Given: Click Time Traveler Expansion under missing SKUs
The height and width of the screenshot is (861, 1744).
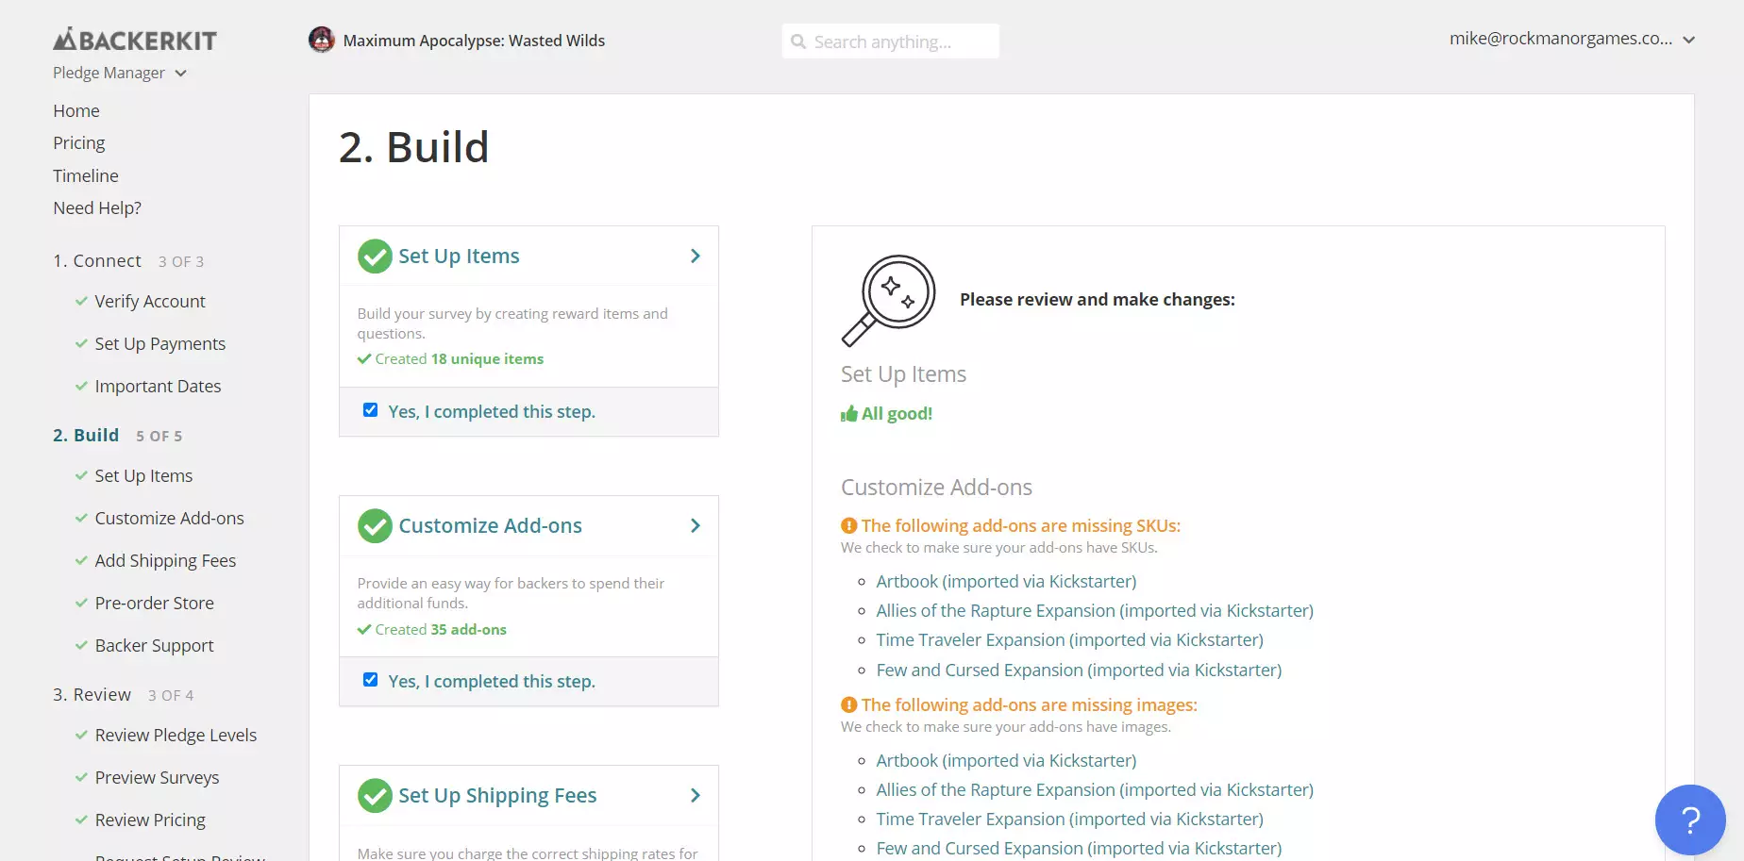Looking at the screenshot, I should [1069, 639].
